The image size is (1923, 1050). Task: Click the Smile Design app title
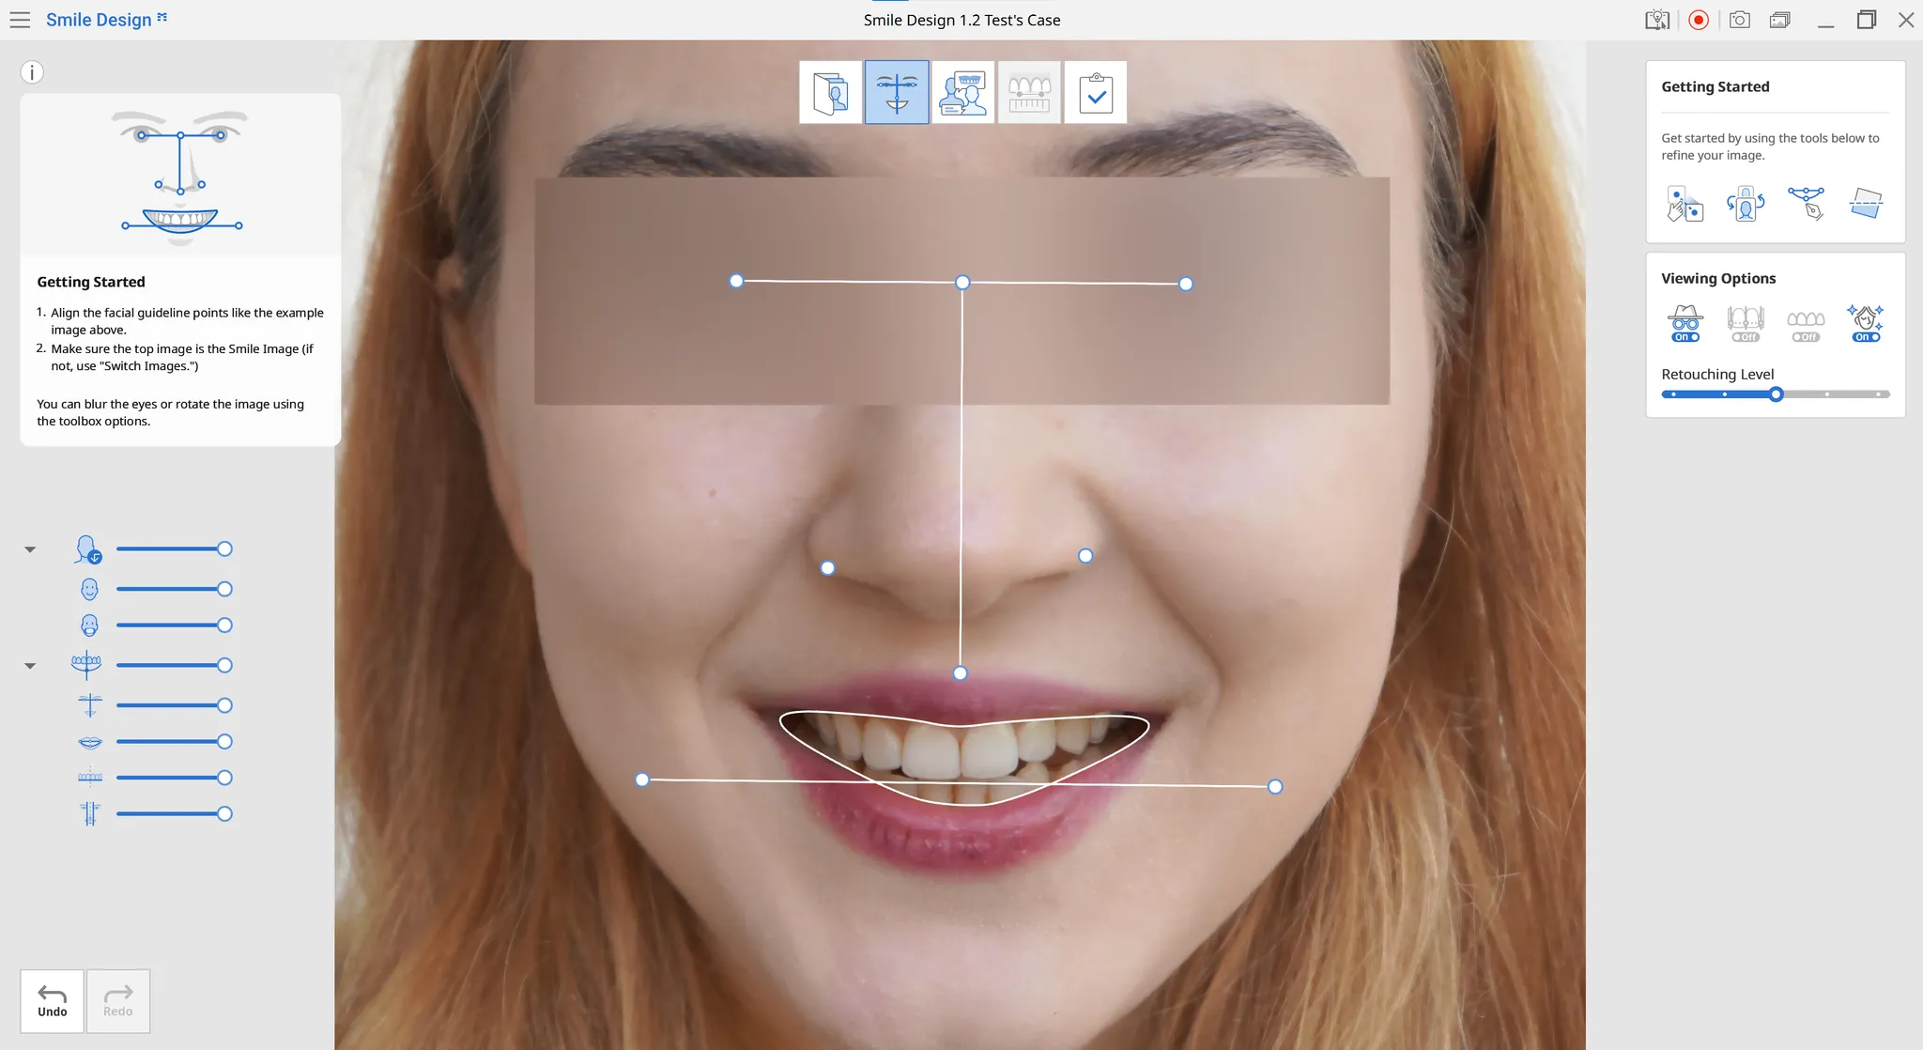click(x=99, y=20)
